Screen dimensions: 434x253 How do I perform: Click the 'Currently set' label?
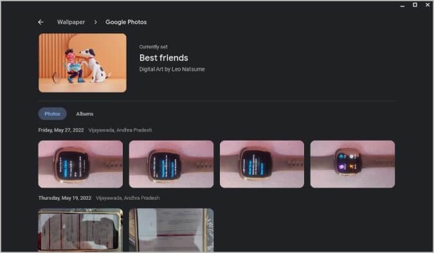[x=153, y=47]
